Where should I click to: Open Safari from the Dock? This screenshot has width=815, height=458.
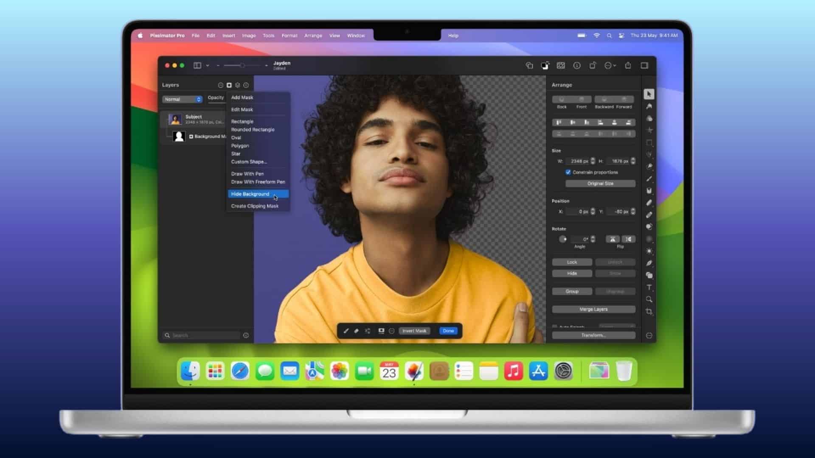(x=240, y=371)
